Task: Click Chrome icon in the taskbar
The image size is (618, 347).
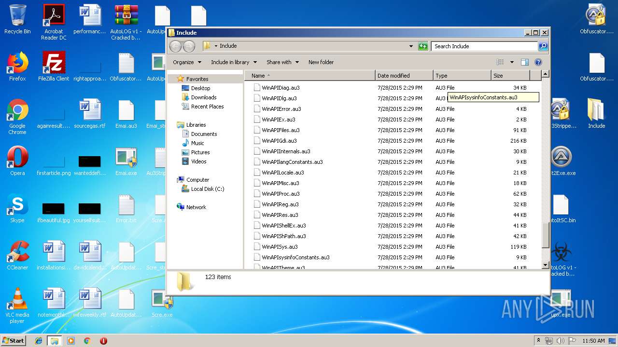Action: (87, 341)
